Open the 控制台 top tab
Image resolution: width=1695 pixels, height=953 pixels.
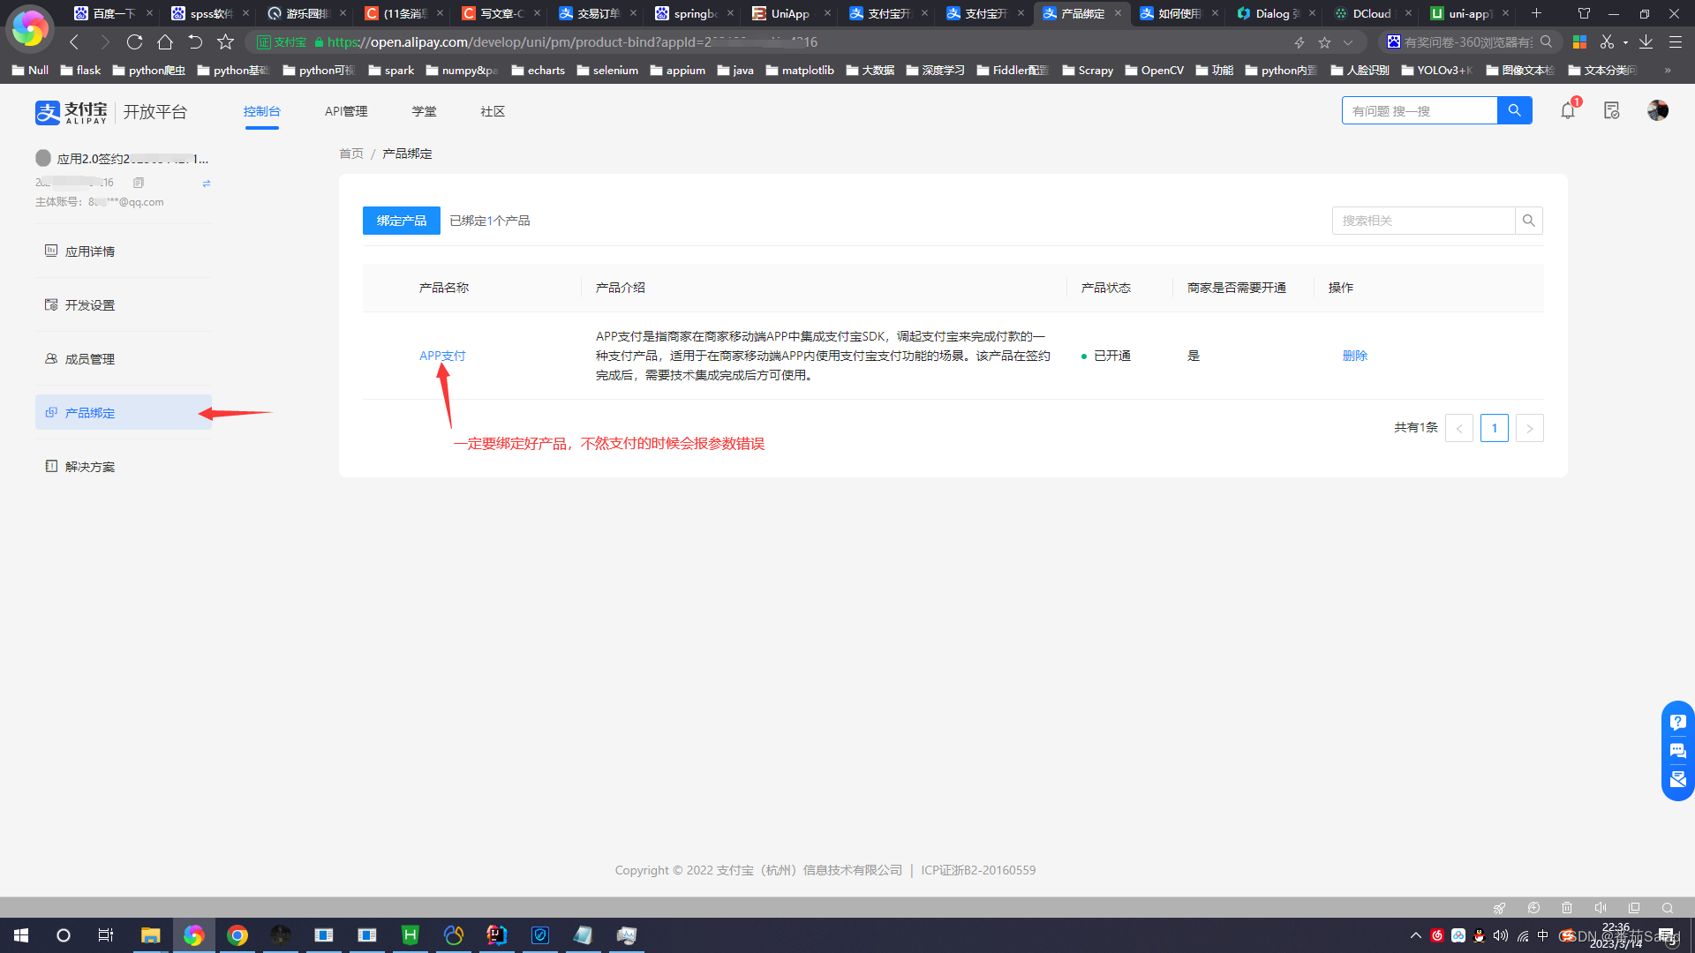[x=262, y=111]
